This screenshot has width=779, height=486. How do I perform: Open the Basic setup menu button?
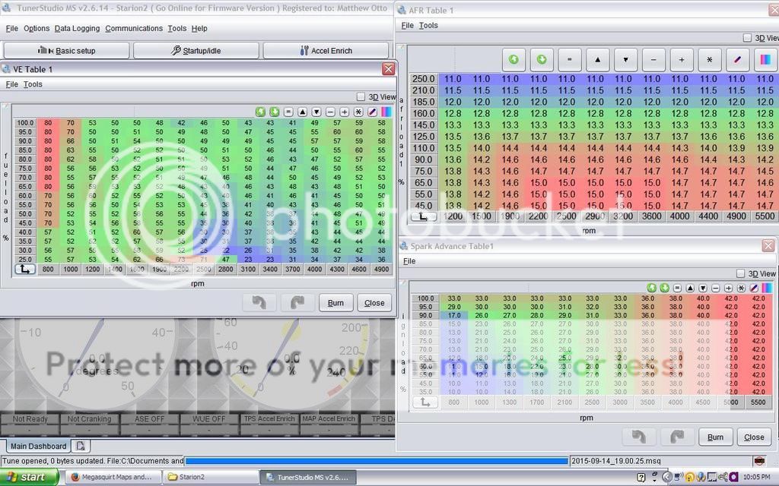[67, 50]
